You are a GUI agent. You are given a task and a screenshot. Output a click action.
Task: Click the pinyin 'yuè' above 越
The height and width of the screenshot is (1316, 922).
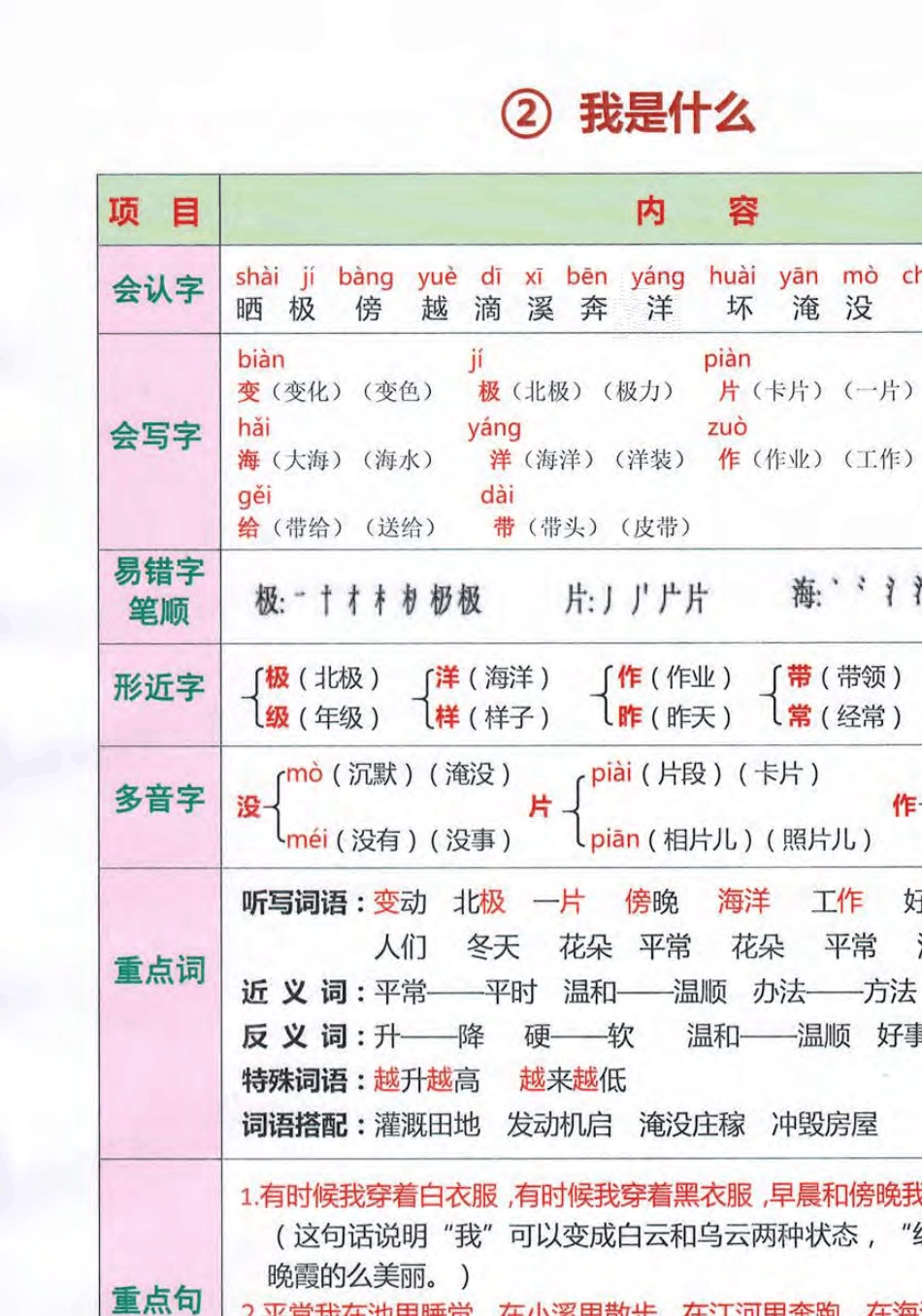pos(437,278)
